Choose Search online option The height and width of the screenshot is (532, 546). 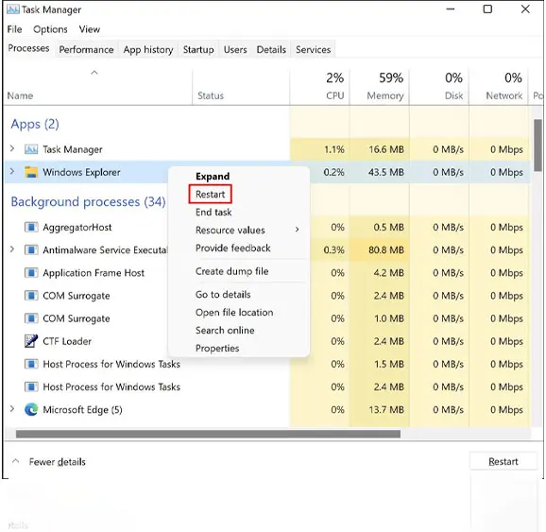click(225, 331)
